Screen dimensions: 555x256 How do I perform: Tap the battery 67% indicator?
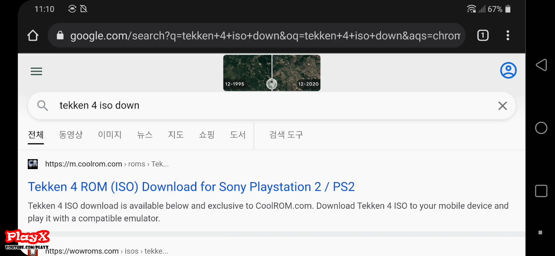click(499, 9)
